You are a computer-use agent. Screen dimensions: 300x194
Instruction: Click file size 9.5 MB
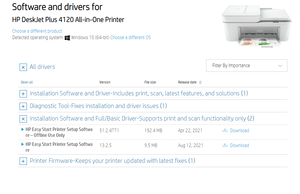(x=151, y=145)
